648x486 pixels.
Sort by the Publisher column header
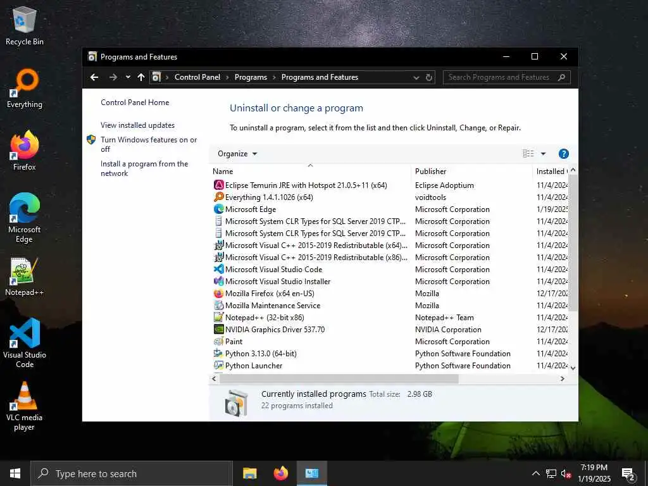[x=471, y=171]
